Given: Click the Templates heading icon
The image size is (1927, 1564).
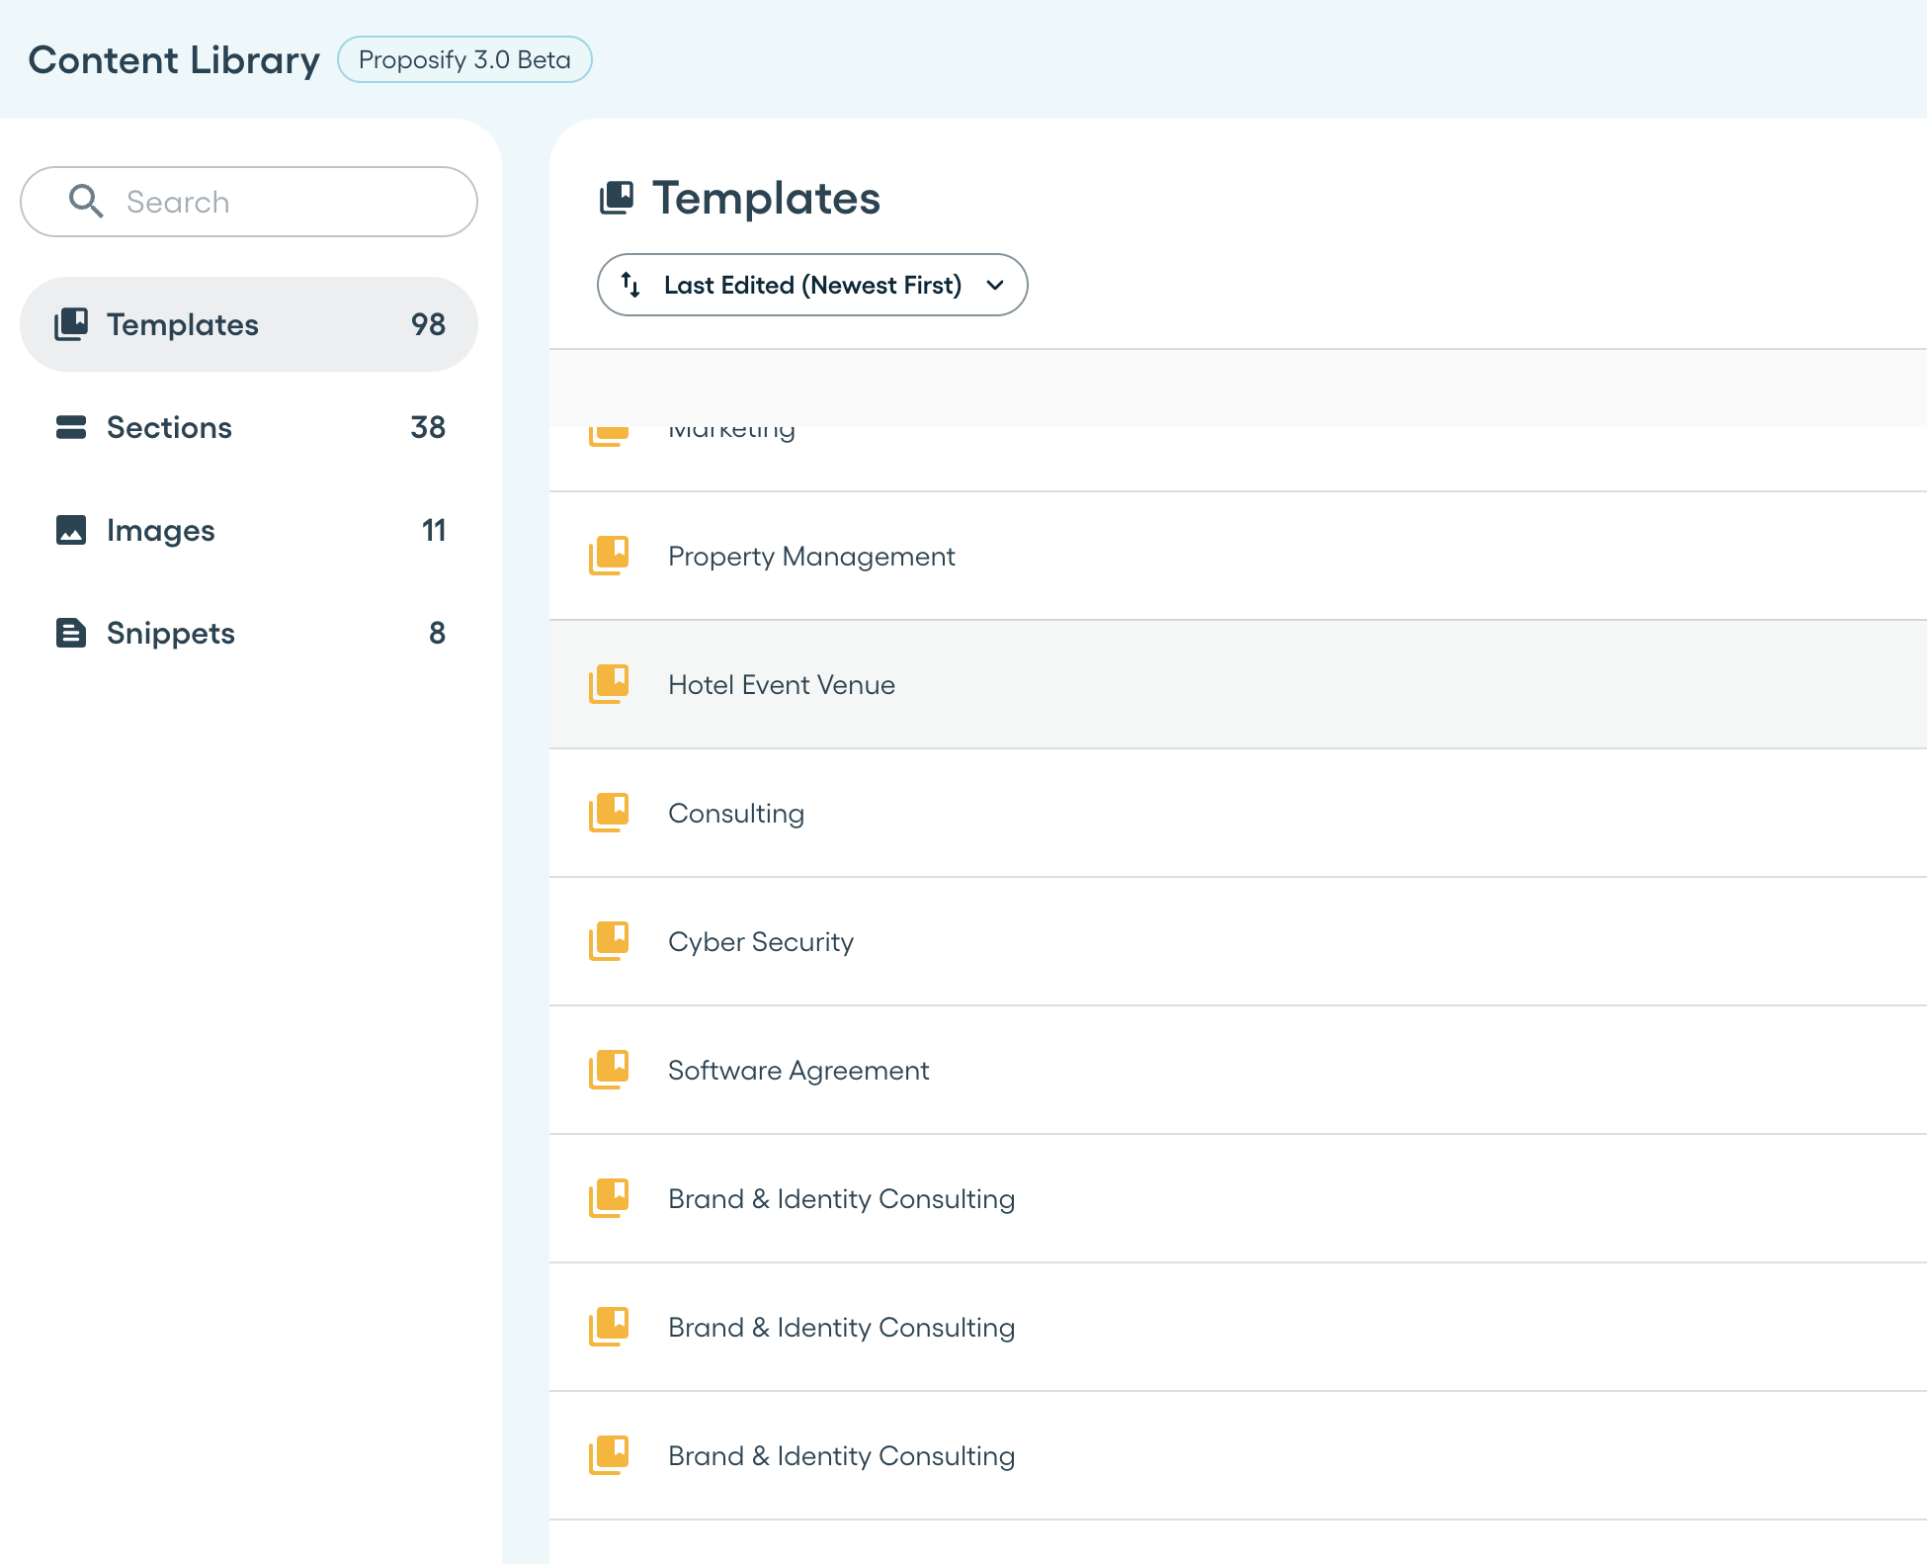Looking at the screenshot, I should tap(617, 198).
